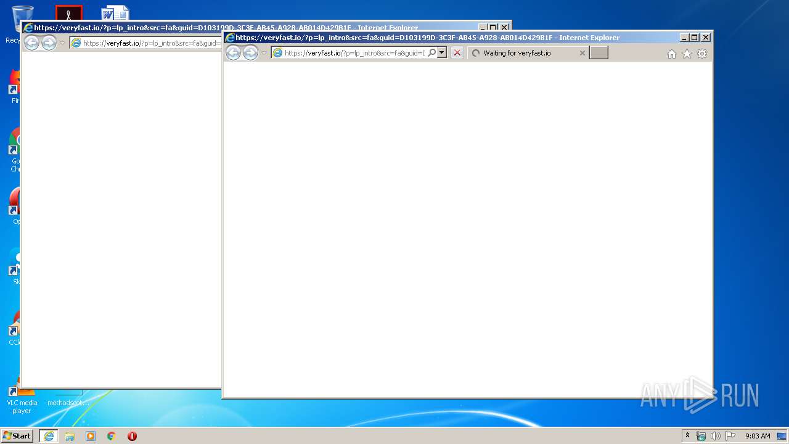This screenshot has height=444, width=789.
Task: Click the 9:03 AM clock
Action: [758, 436]
